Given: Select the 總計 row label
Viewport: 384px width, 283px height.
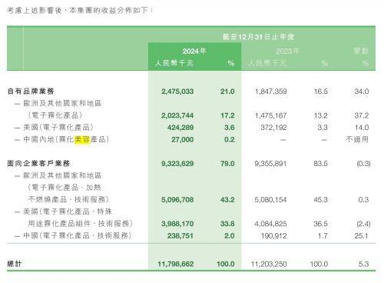Looking at the screenshot, I should click(15, 264).
